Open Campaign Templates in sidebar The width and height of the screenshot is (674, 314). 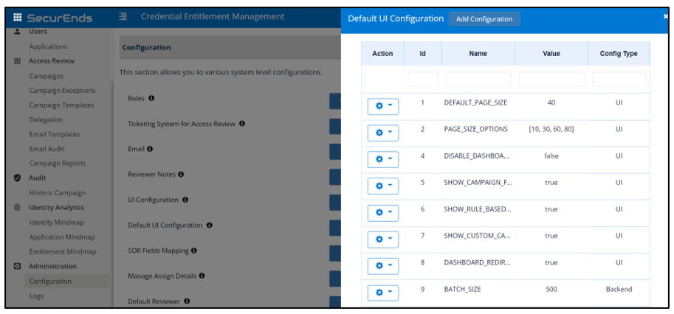[61, 105]
